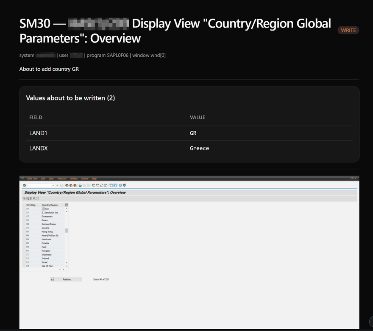Click the Cancel icon in the toolbar
This screenshot has height=331, width=373.
(75, 186)
